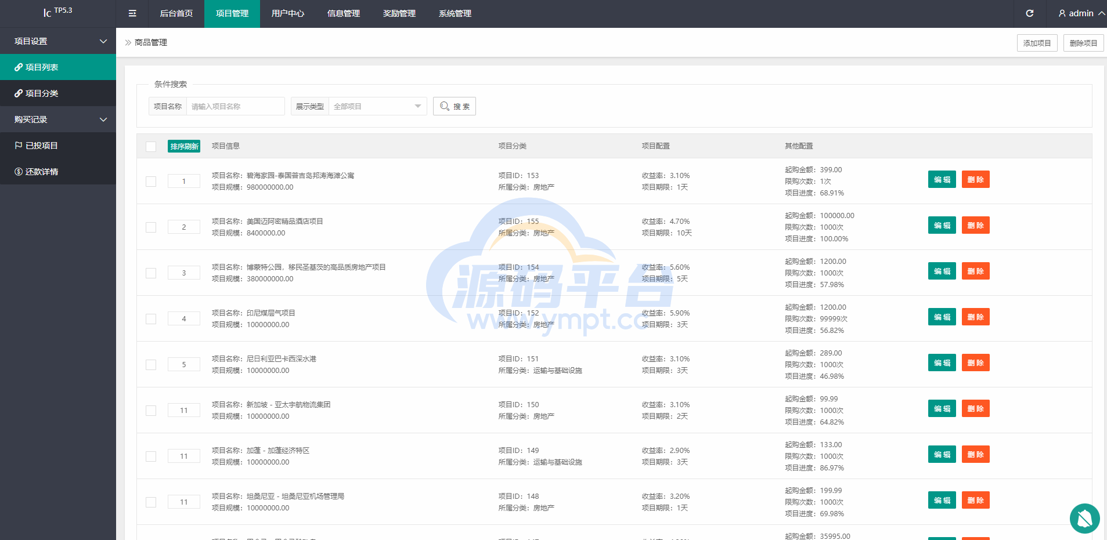Image resolution: width=1107 pixels, height=540 pixels.
Task: Delete project ID 155 with 删除 button
Action: click(975, 225)
